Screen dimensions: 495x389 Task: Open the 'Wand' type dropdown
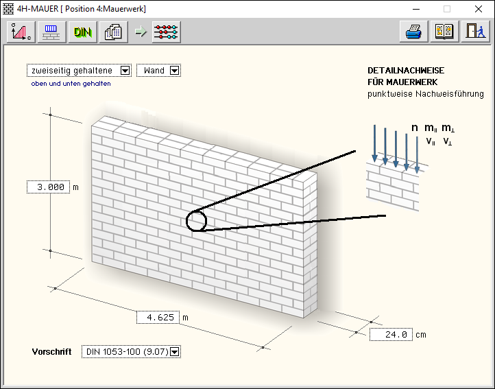pyautogui.click(x=174, y=70)
